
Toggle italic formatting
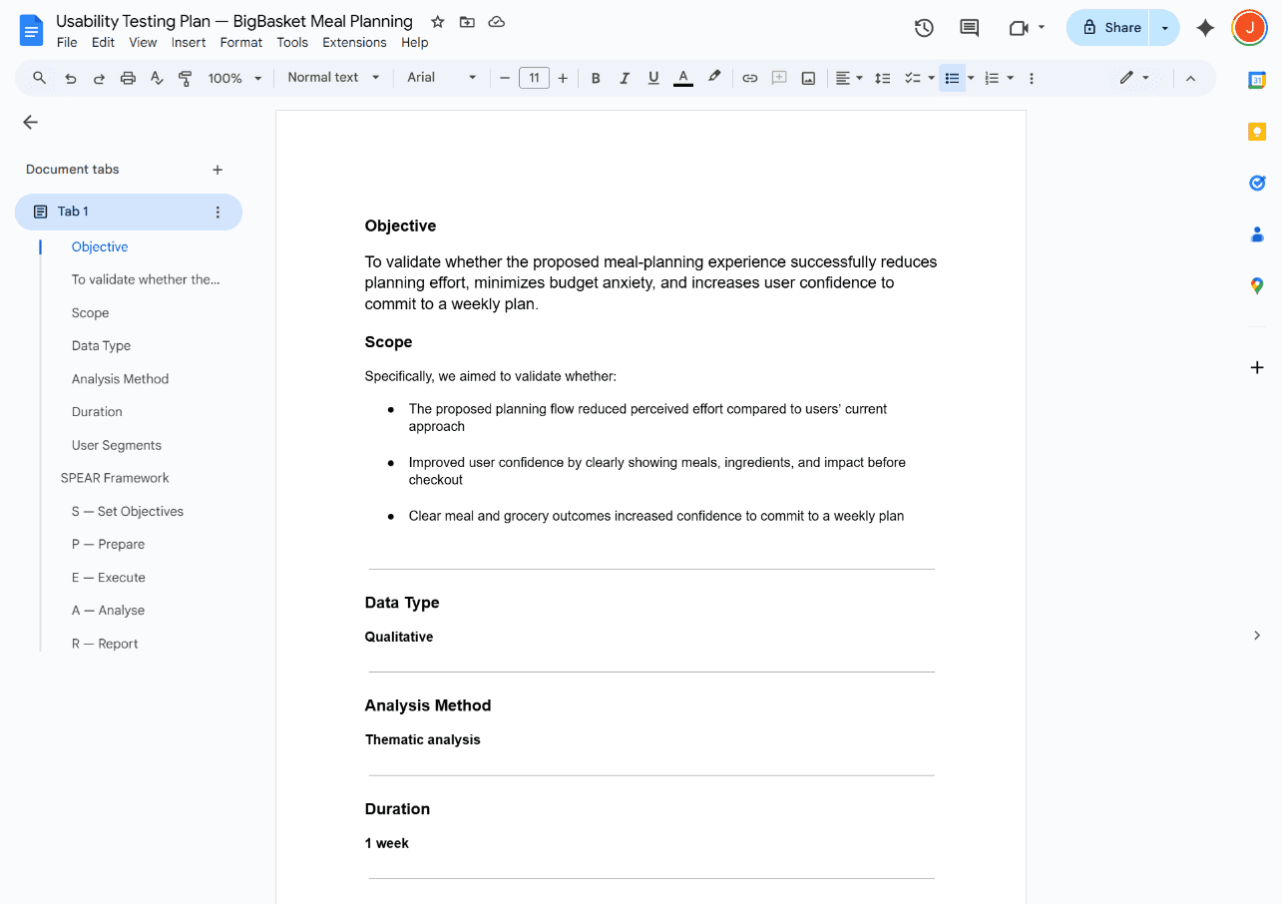(625, 78)
